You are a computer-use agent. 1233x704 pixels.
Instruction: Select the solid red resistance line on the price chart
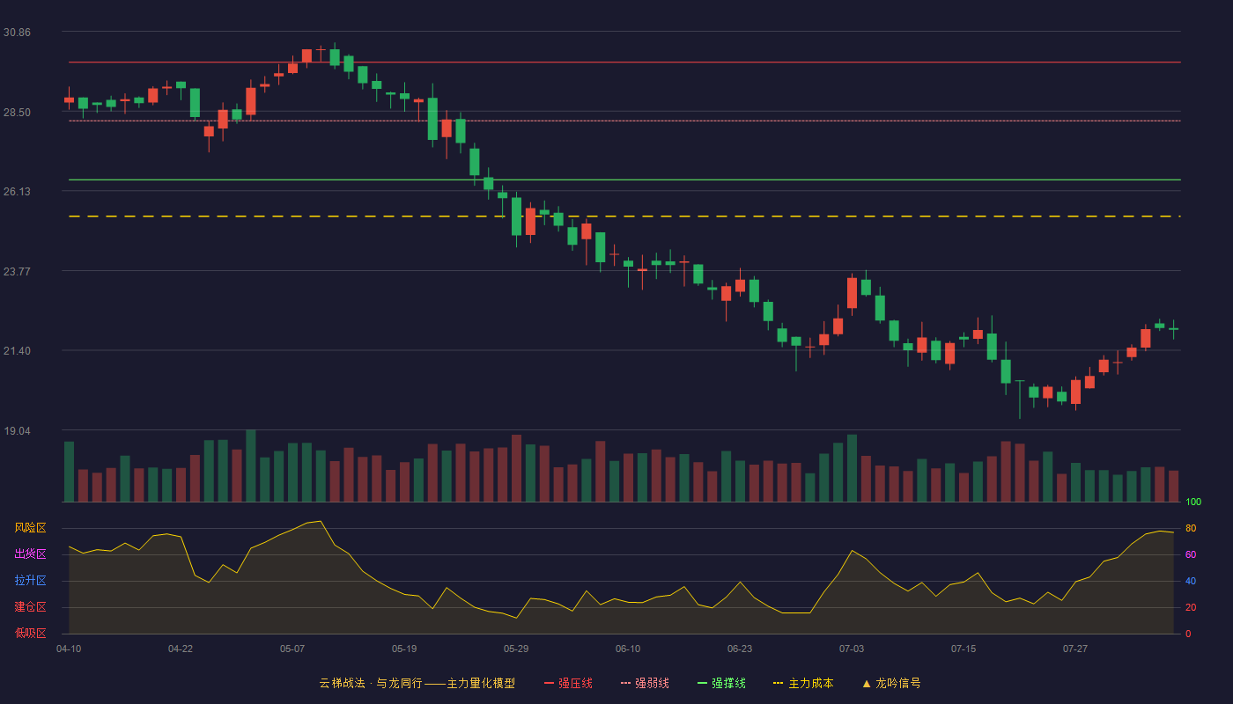624,62
